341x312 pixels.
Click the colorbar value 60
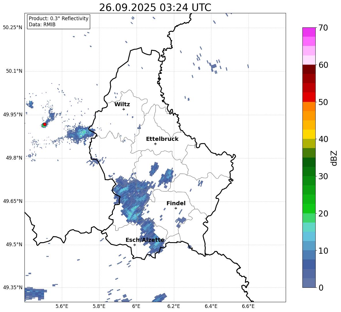tap(323, 65)
